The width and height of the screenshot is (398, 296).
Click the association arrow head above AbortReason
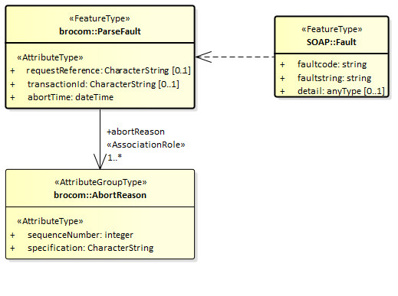click(x=100, y=161)
